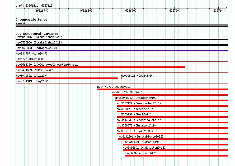
Task: Open the dgv8494n152 (Chaisson2019) variant label
Action: tap(136, 98)
